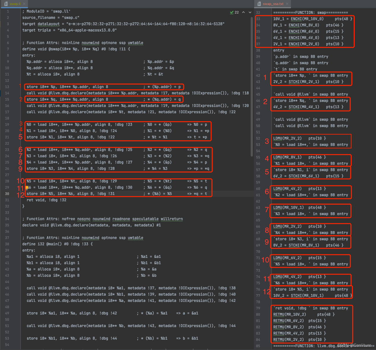Click the 'store i8* %a1, i8** %a' line
The image size is (376, 350).
(112, 313)
